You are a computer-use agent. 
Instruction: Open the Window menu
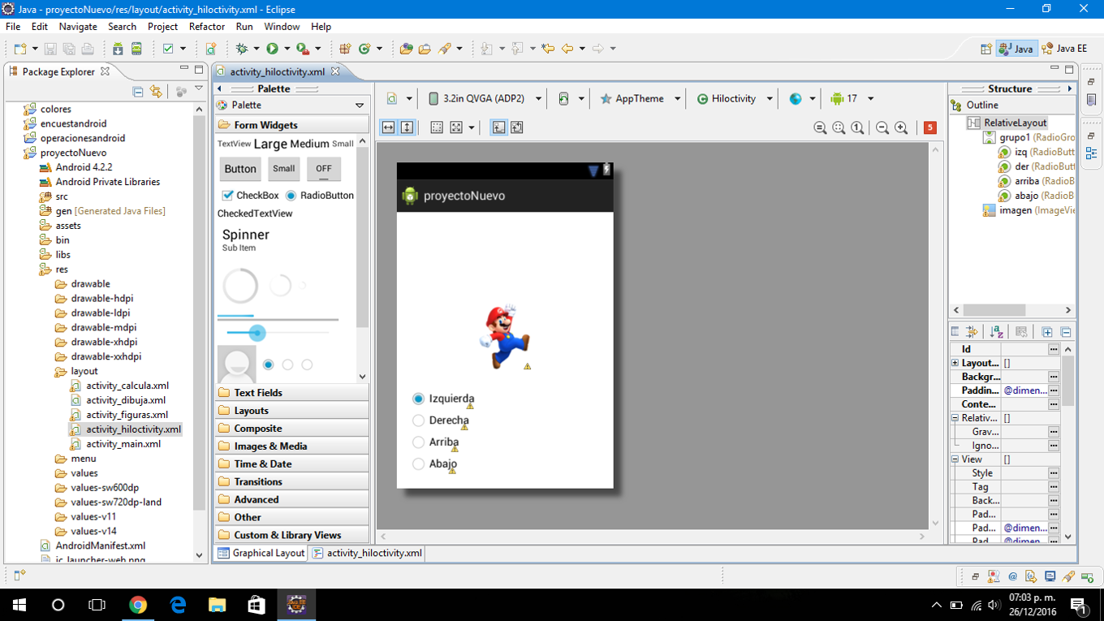pos(282,27)
